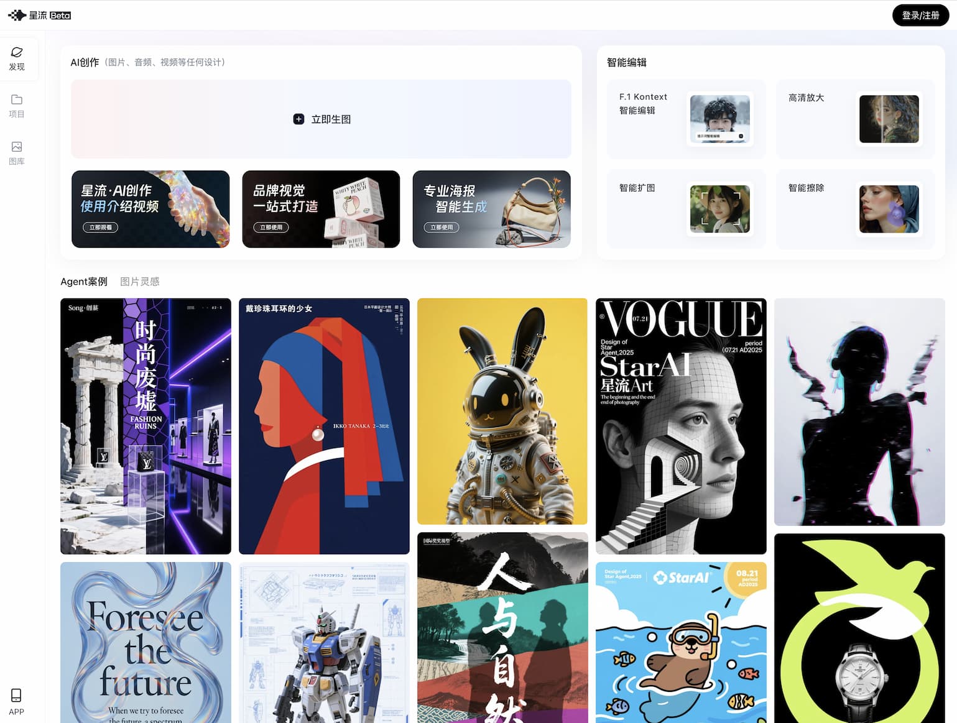Image resolution: width=957 pixels, height=723 pixels.
Task: Click the 星流 Beta logo
Action: [x=39, y=15]
